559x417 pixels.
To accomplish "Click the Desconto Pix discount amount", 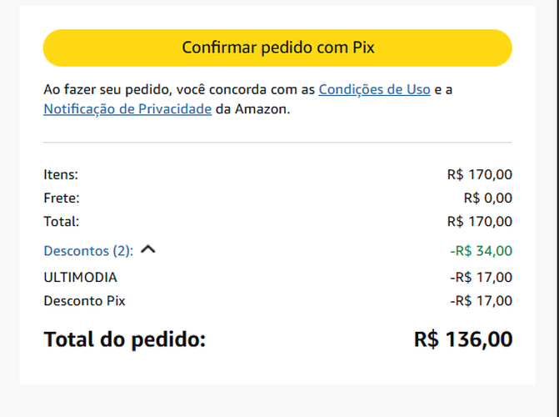I will tap(481, 300).
